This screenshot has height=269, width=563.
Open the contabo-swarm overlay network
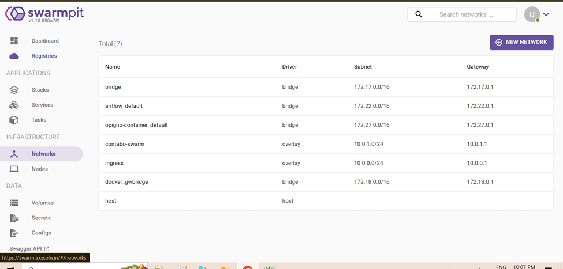tap(125, 144)
